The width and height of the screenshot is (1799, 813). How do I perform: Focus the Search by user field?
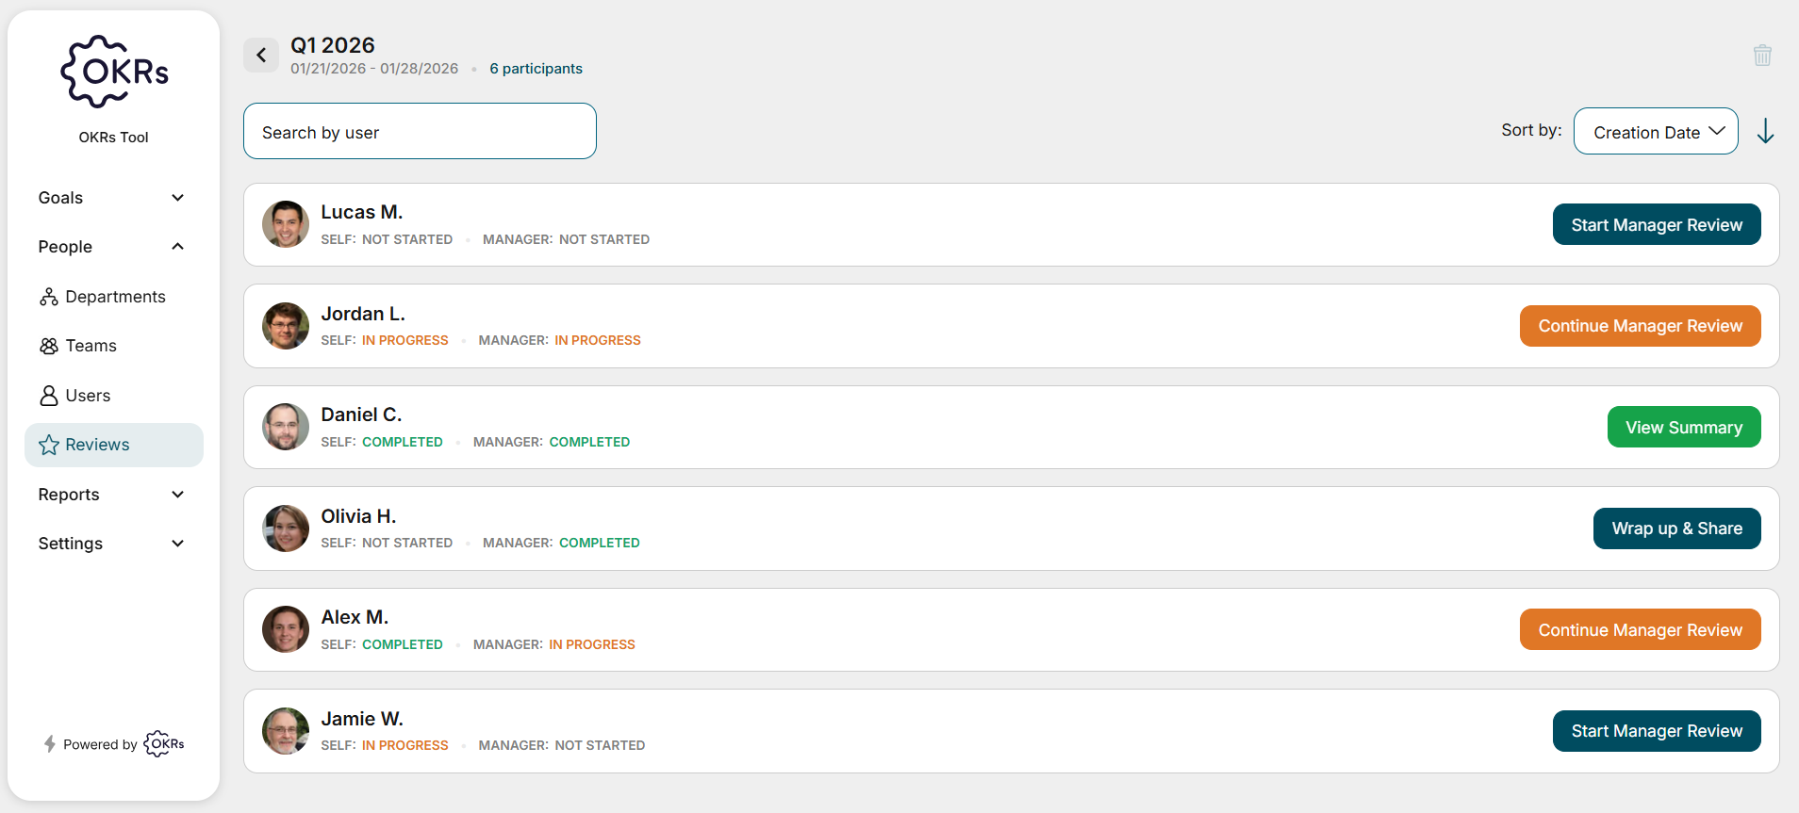coord(420,131)
